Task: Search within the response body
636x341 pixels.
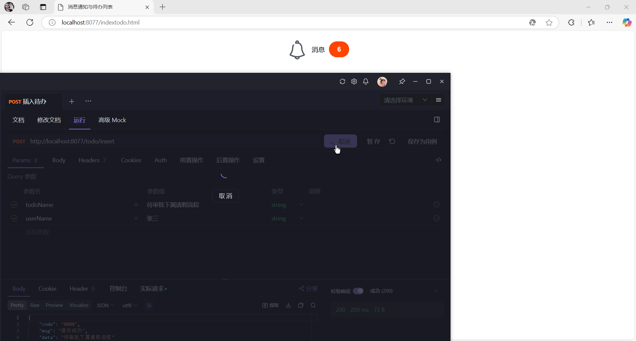Action: click(x=313, y=305)
